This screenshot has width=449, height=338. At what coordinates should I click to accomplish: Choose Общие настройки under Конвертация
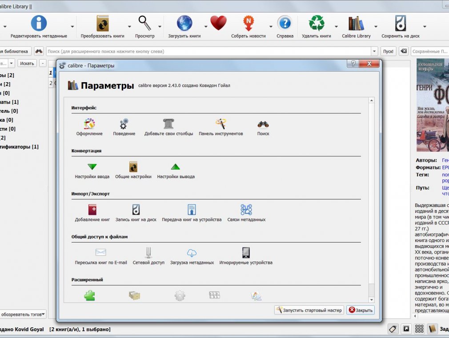(133, 170)
